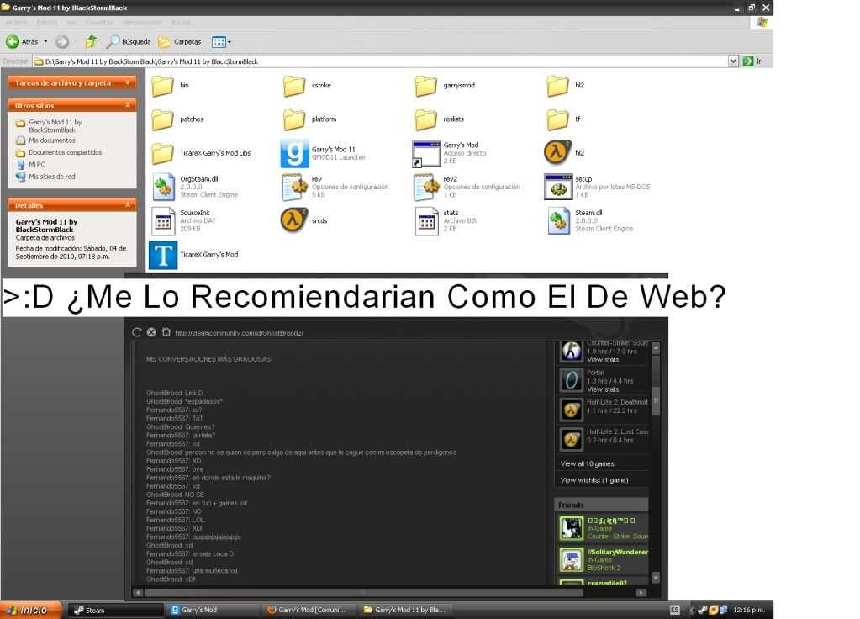Open the hl2 folder

(557, 86)
